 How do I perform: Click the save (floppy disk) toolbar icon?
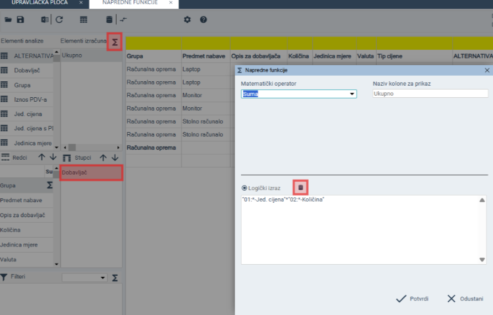click(x=20, y=20)
